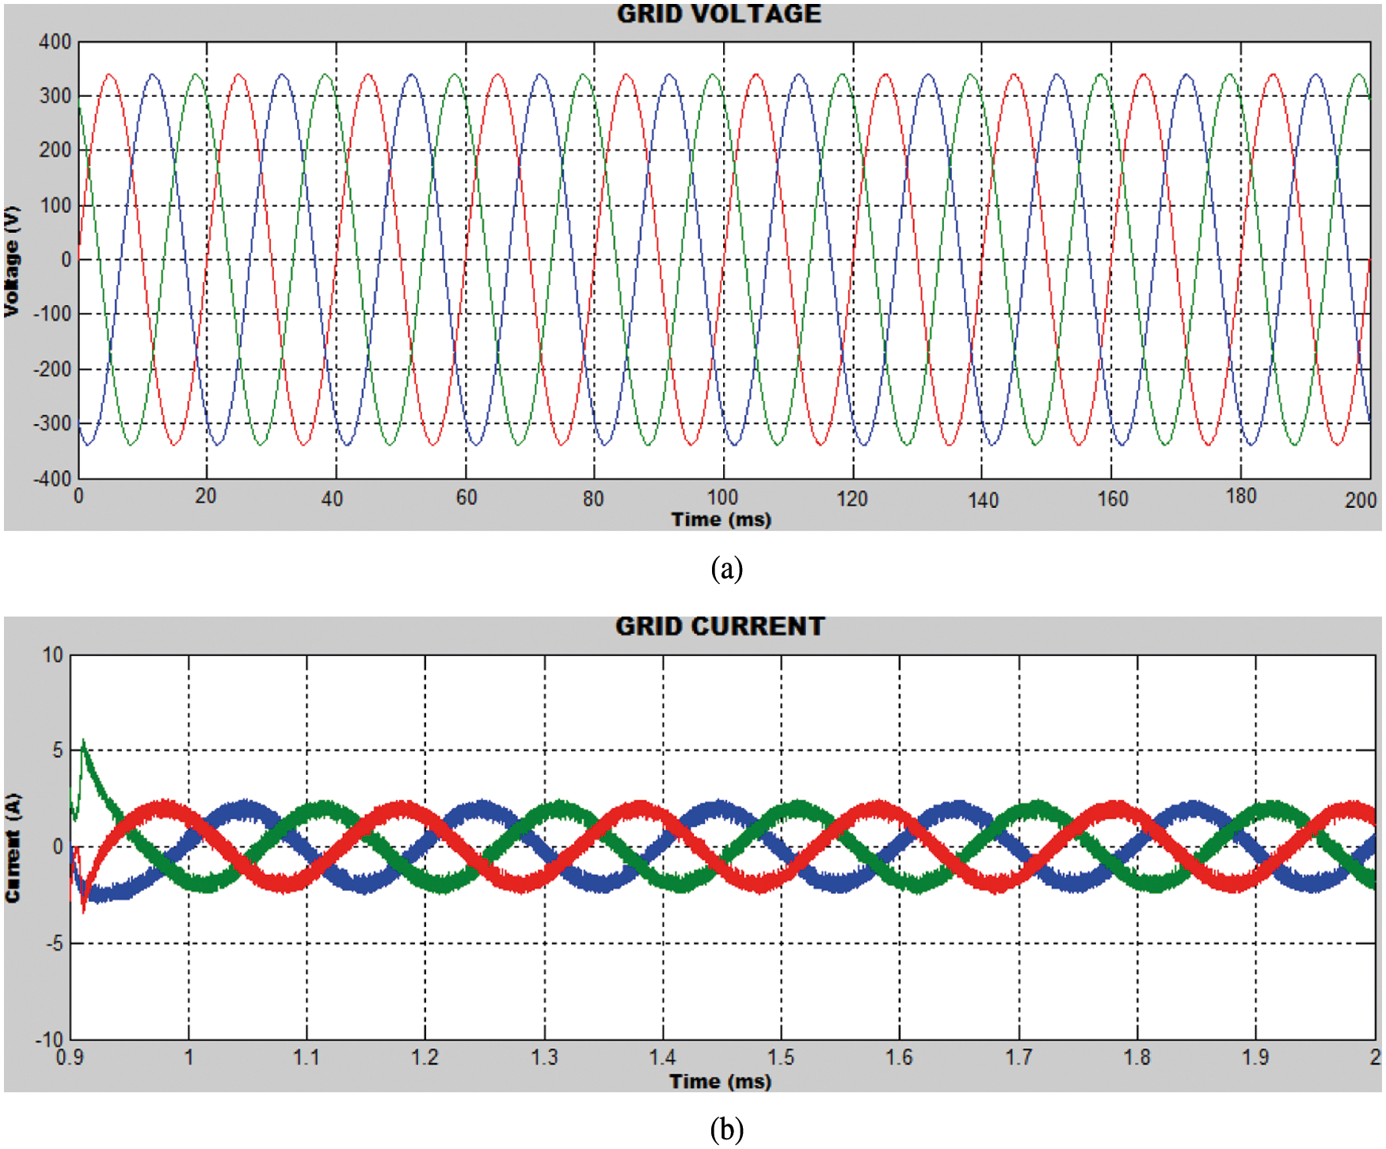Select subfigure caption (b)
The height and width of the screenshot is (1149, 1386).
pyautogui.click(x=726, y=1129)
